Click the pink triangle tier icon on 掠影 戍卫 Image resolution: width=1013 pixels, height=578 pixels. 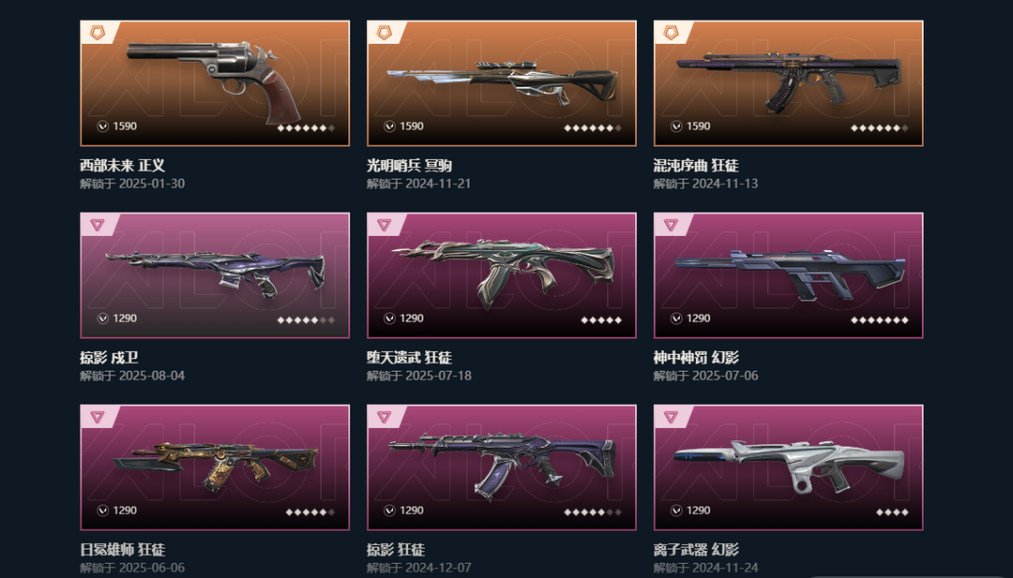click(x=98, y=225)
